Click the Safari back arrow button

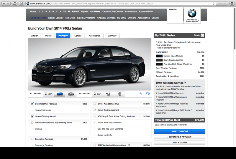[4, 4]
